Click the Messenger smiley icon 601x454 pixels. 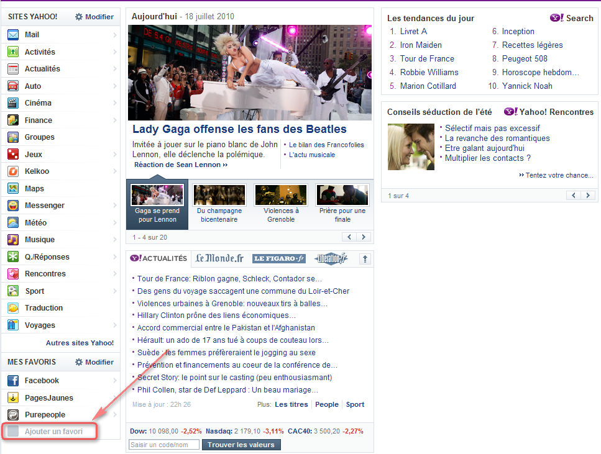click(x=13, y=206)
